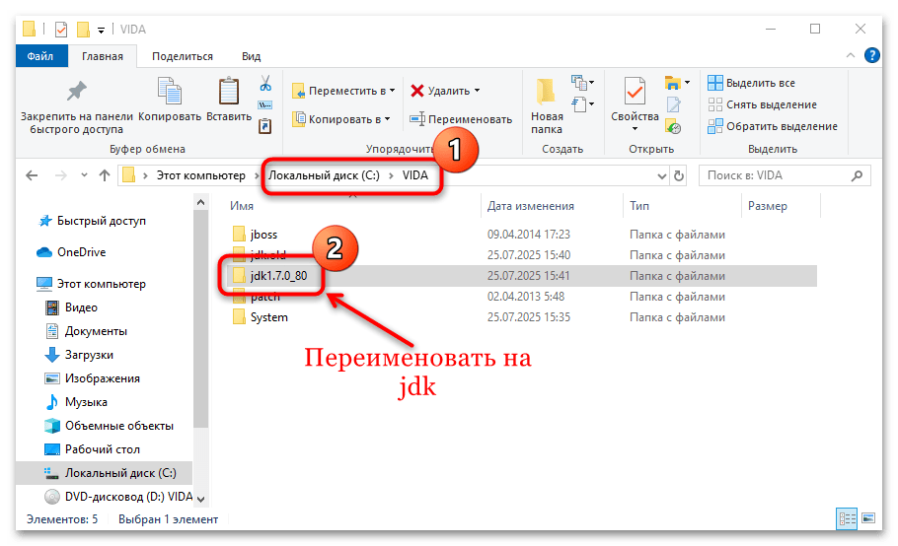Go up one folder level
The height and width of the screenshot is (546, 898).
point(105,175)
